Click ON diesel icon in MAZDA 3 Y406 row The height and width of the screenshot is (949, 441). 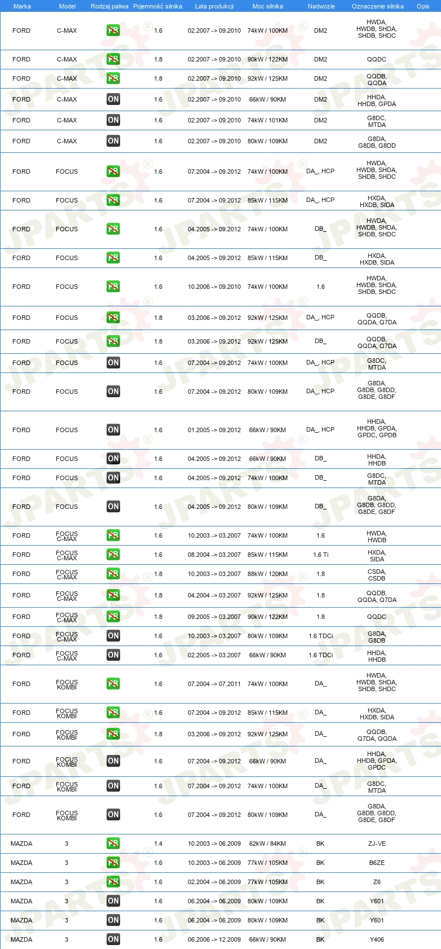(113, 939)
